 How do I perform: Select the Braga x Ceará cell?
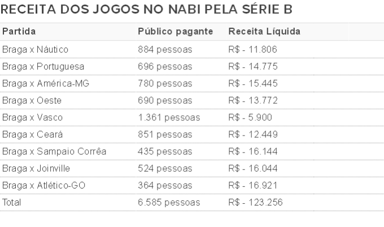coord(32,134)
